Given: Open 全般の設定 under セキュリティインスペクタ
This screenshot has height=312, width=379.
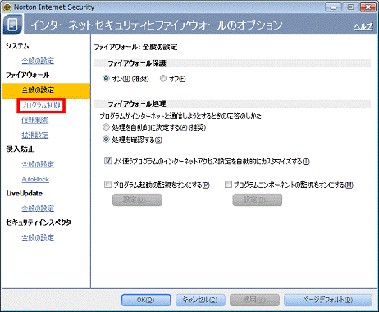Looking at the screenshot, I should pos(38,237).
